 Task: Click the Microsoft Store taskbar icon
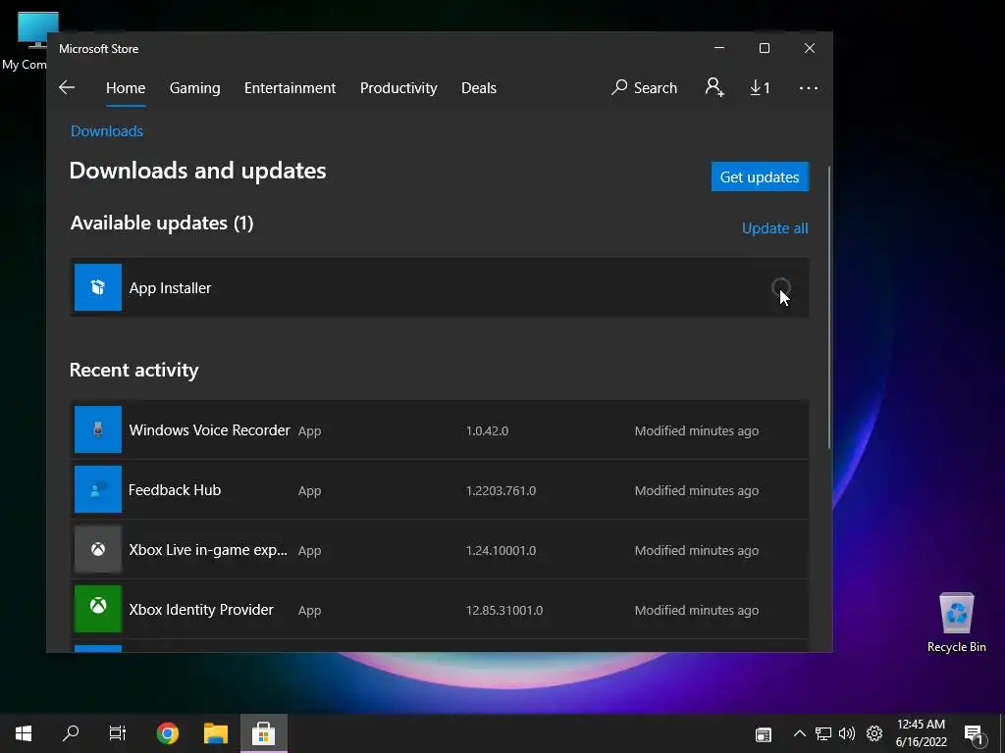coord(263,733)
